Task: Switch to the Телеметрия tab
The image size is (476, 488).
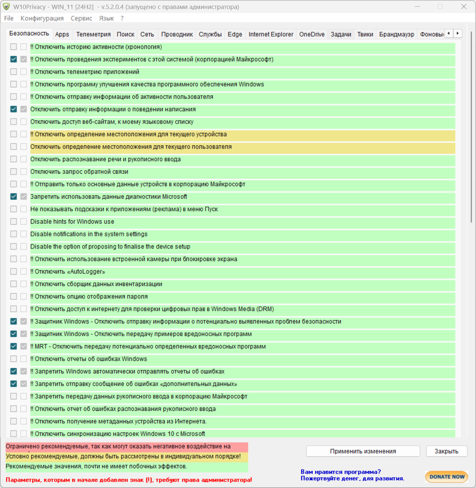Action: pos(93,34)
